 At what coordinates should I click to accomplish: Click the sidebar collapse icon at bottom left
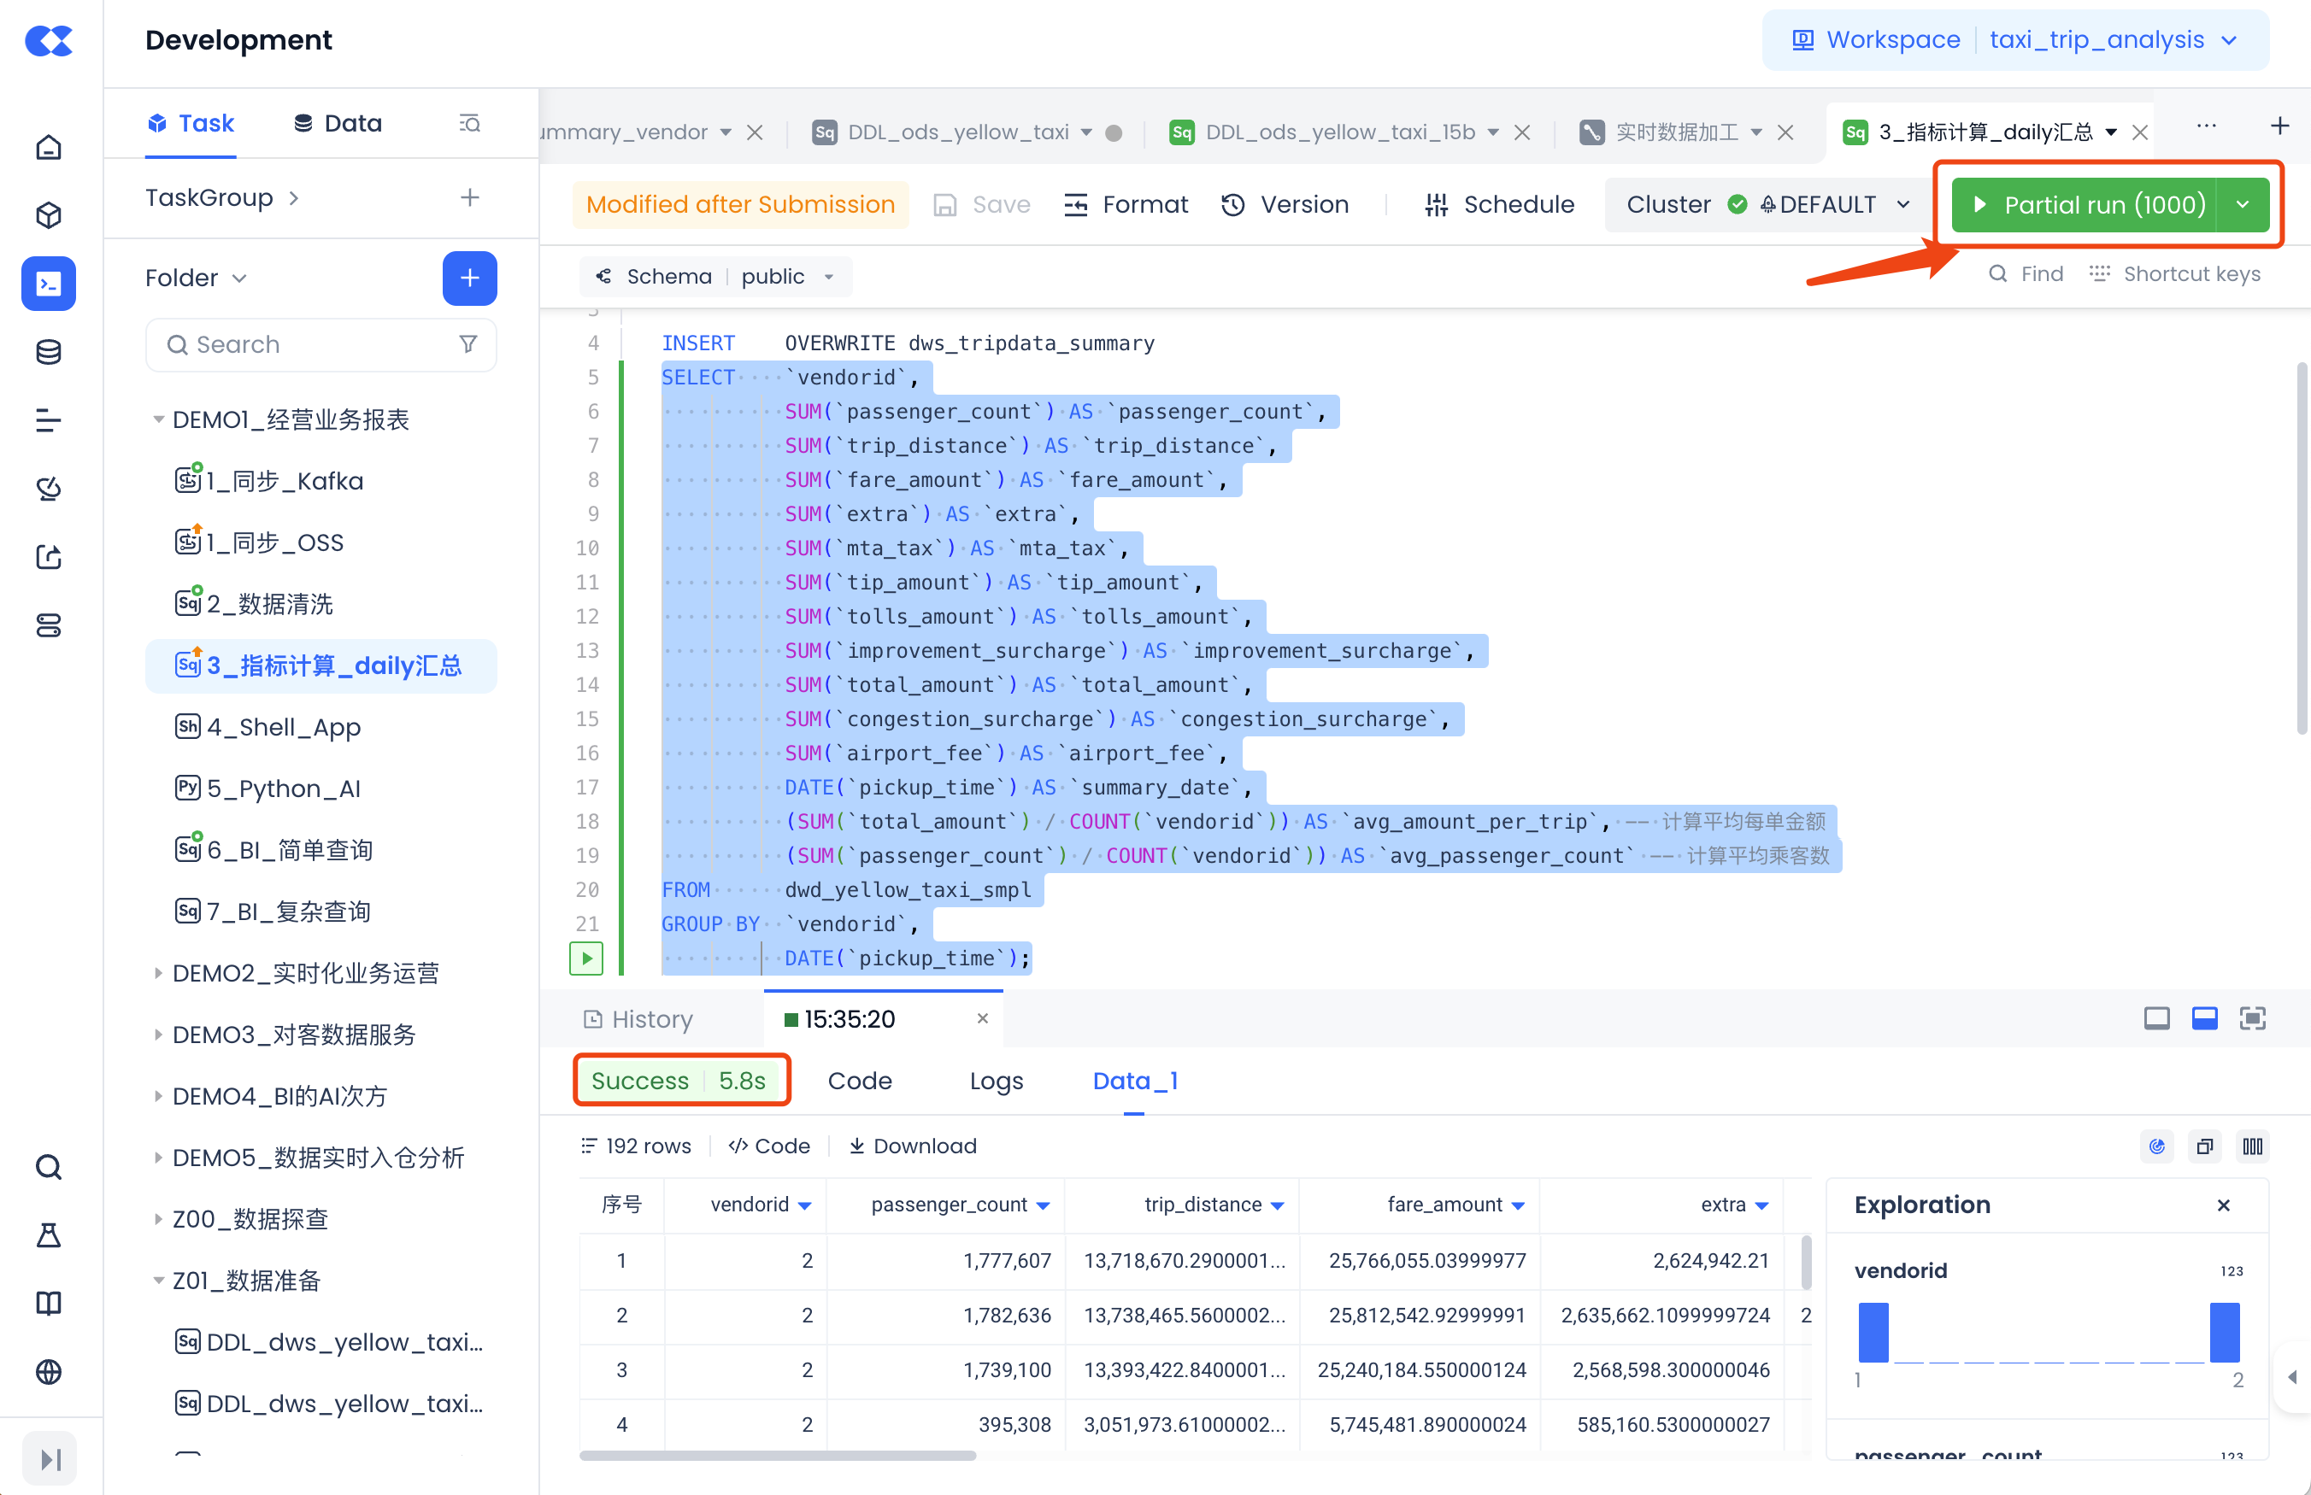50,1458
